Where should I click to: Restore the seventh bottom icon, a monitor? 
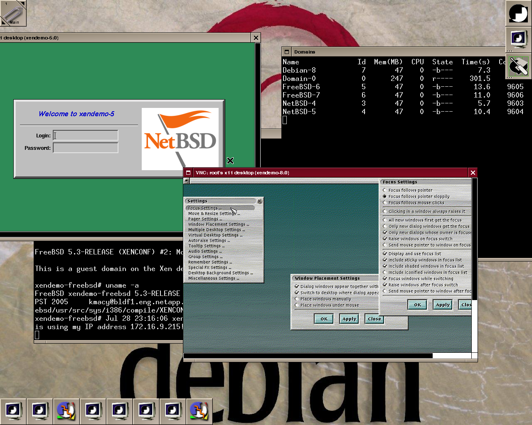pyautogui.click(x=173, y=411)
